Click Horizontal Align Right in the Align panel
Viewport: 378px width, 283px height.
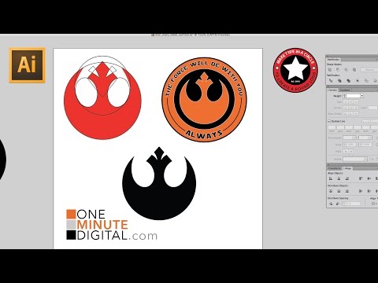(347, 178)
